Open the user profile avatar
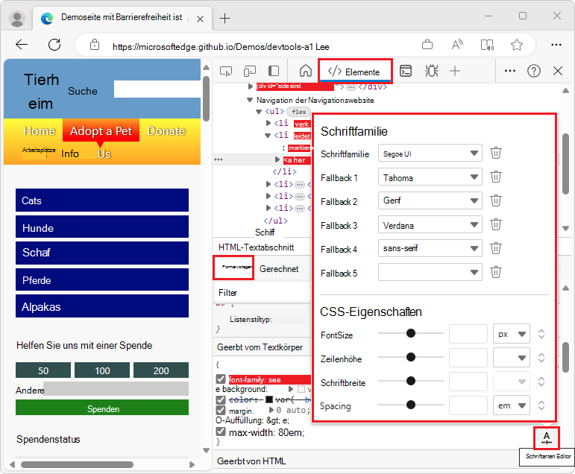The width and height of the screenshot is (575, 474). point(17,19)
